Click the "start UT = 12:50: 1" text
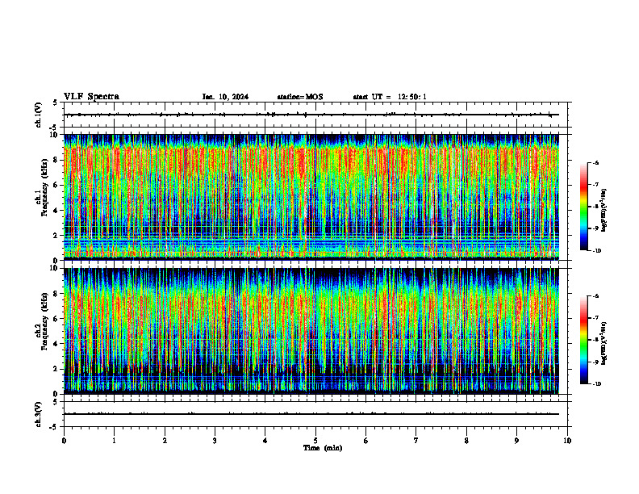The height and width of the screenshot is (494, 639). click(x=390, y=97)
